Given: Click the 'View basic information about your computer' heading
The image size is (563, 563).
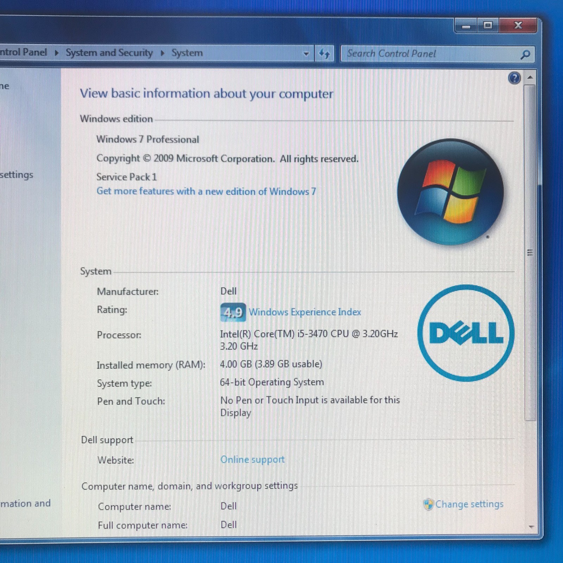Looking at the screenshot, I should [x=207, y=94].
